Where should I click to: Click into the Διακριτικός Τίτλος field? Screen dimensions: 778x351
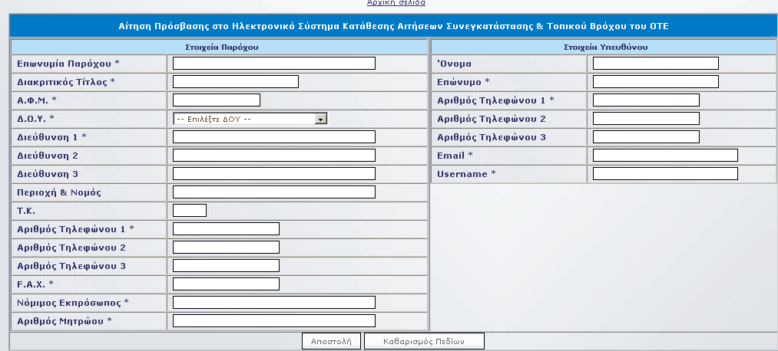click(236, 82)
